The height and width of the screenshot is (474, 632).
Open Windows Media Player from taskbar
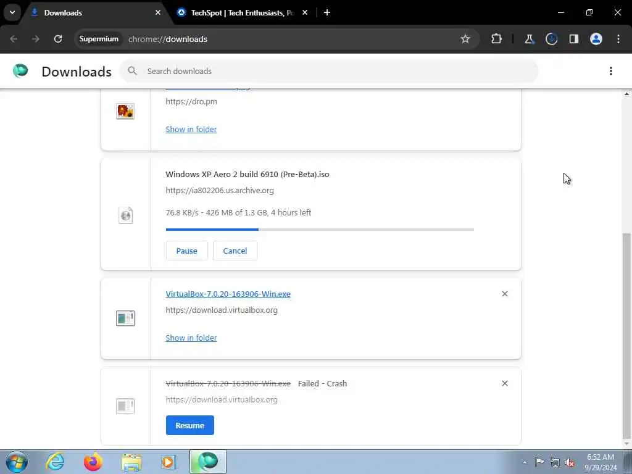click(168, 462)
